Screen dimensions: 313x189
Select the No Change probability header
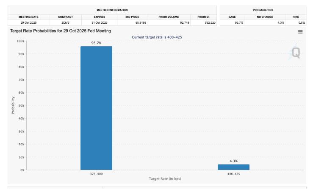pyautogui.click(x=265, y=17)
